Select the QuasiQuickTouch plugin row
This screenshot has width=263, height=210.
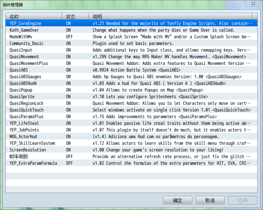[x=131, y=110]
